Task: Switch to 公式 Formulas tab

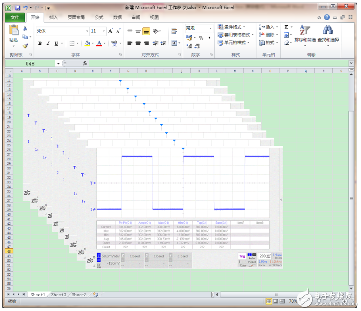Action: [x=99, y=17]
